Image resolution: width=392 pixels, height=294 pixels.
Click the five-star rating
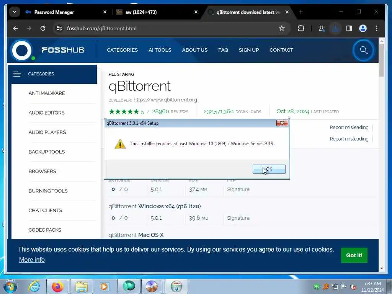click(124, 111)
